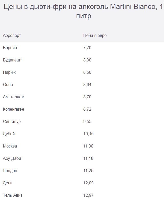Select the 10,16 price for Dubai

(89, 134)
